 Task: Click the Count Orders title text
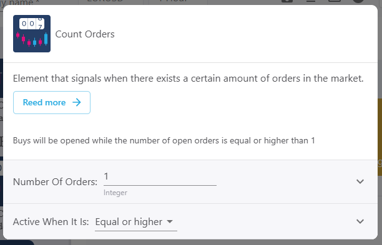pyautogui.click(x=85, y=34)
